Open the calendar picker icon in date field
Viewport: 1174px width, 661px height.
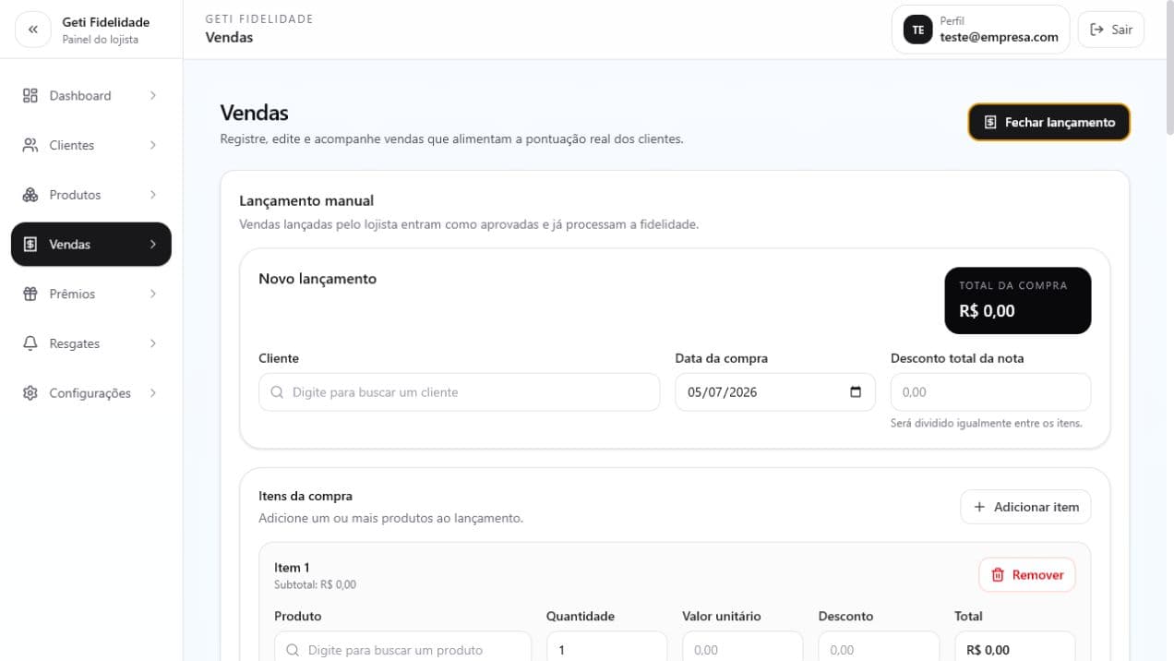click(x=856, y=392)
